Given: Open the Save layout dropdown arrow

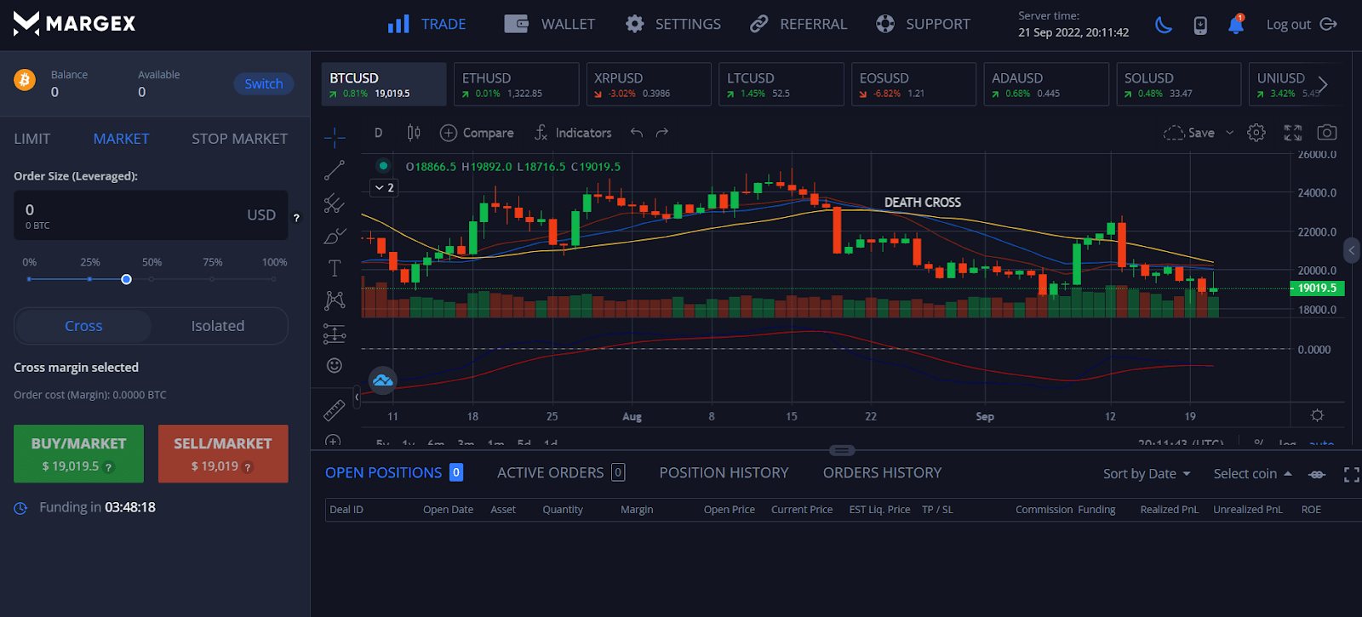Looking at the screenshot, I should (1229, 133).
